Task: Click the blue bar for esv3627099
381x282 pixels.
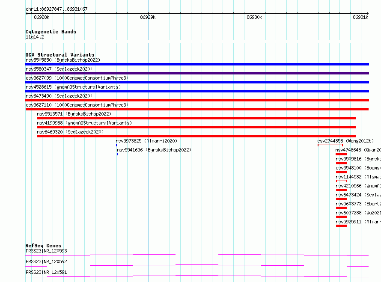Action: tap(197, 82)
